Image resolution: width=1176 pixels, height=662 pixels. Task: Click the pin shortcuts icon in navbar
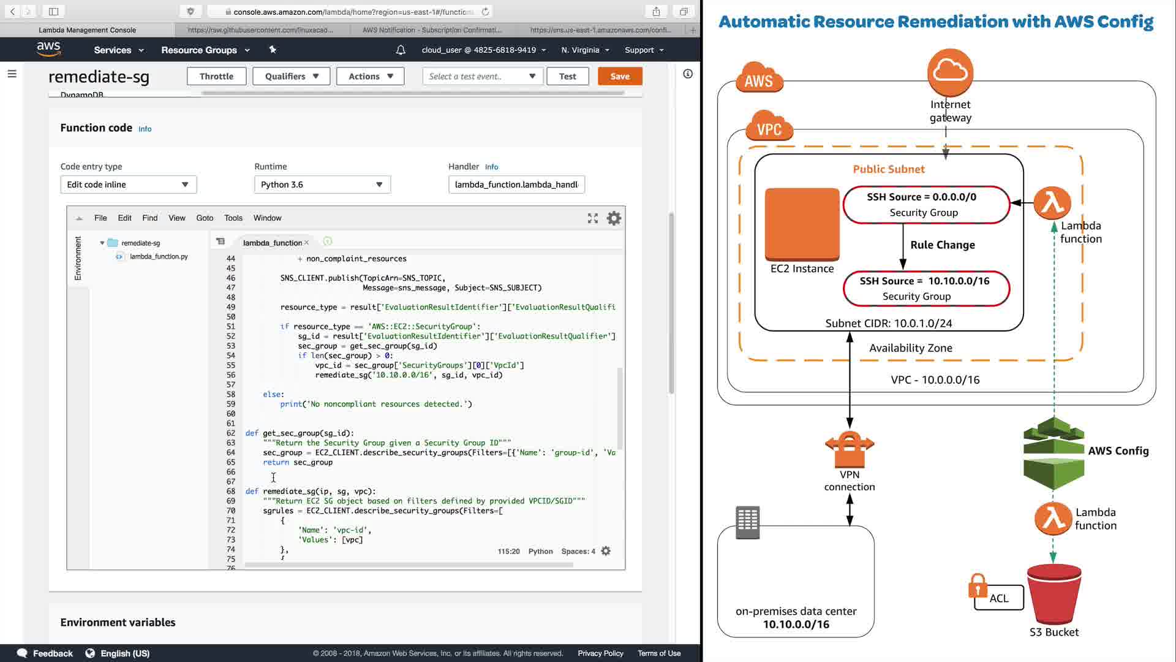(273, 50)
